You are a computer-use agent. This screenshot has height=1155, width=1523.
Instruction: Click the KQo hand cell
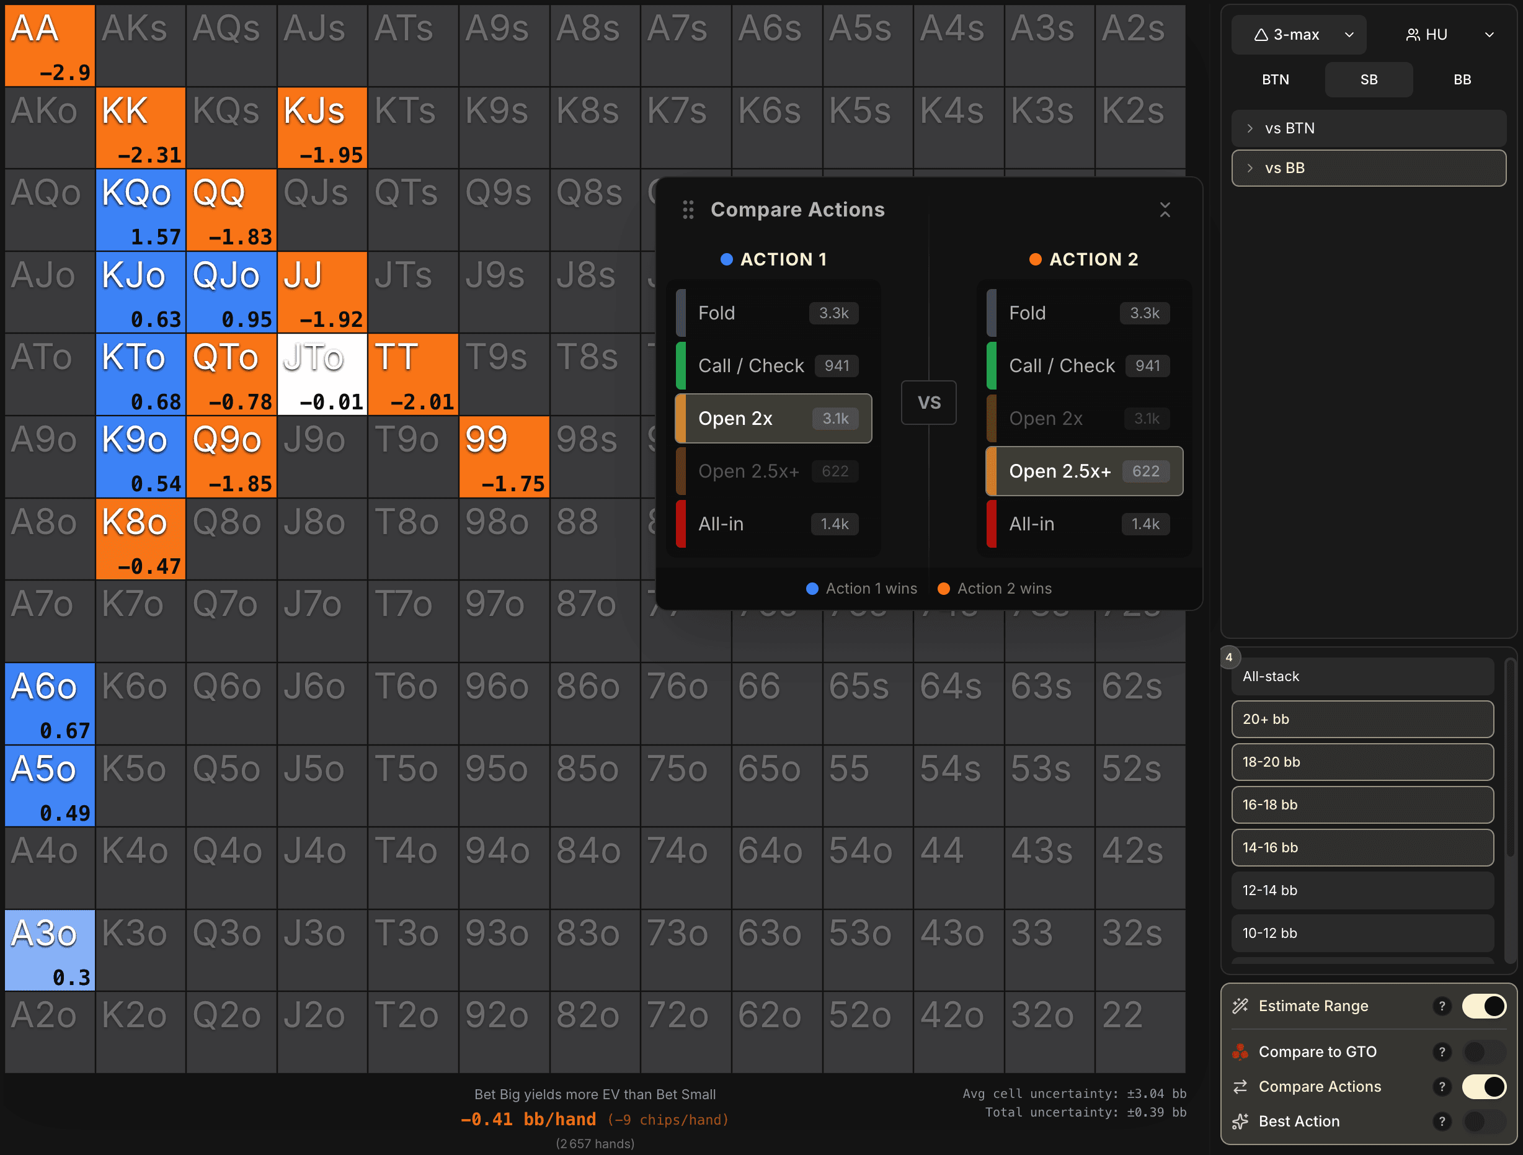click(141, 210)
